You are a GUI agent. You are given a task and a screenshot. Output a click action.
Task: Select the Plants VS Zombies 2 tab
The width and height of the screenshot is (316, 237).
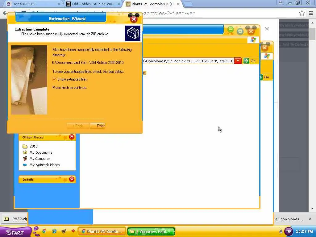coord(152,4)
